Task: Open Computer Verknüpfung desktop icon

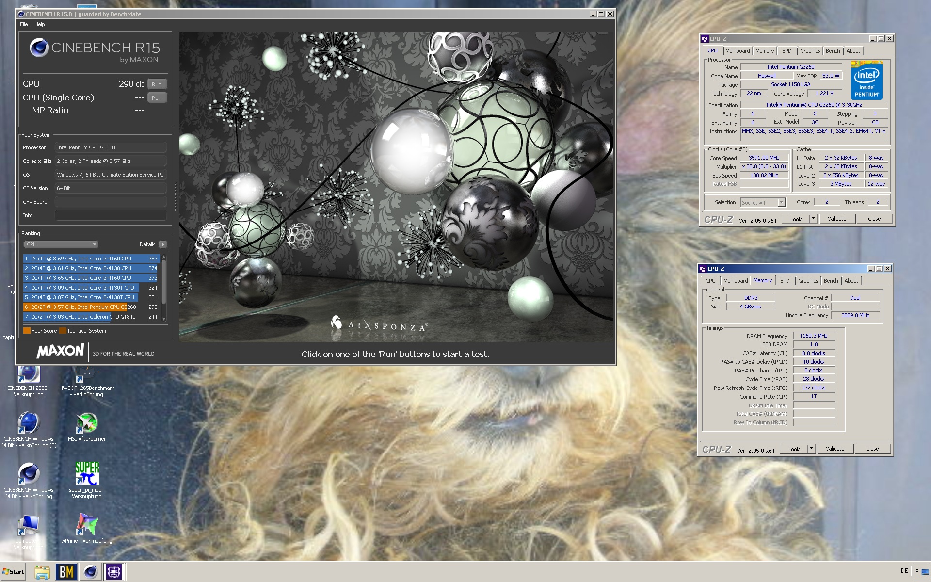Action: 29,532
